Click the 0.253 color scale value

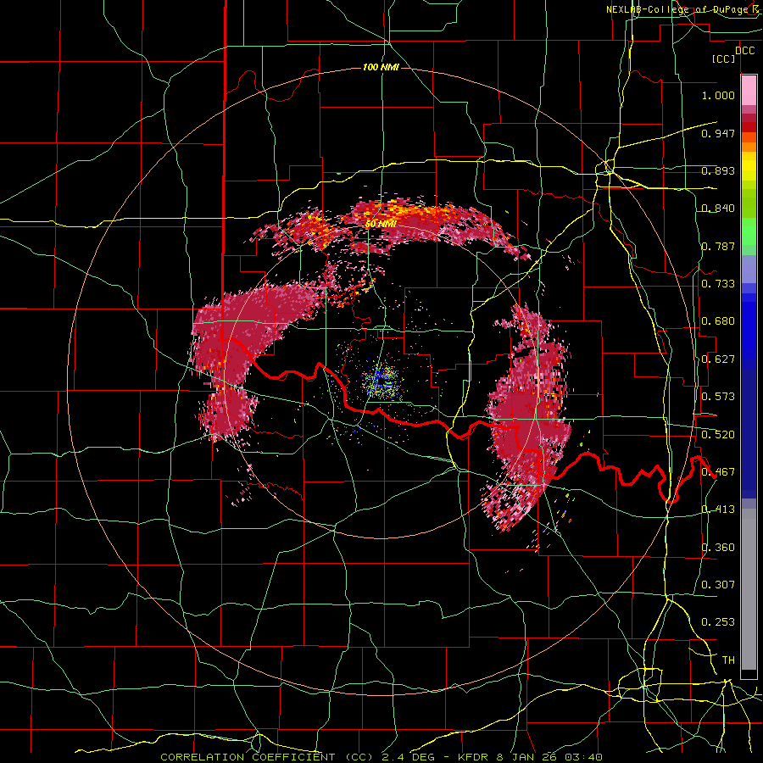[x=718, y=622]
